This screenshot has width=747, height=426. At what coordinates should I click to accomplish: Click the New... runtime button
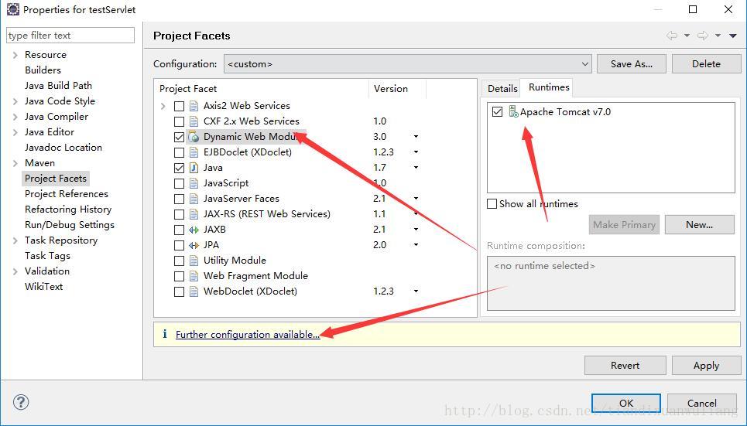[x=699, y=225]
